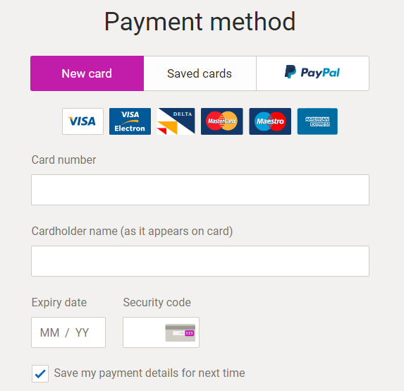Screen dimensions: 404x391
Task: Choose the Maestro card logo
Action: point(270,121)
